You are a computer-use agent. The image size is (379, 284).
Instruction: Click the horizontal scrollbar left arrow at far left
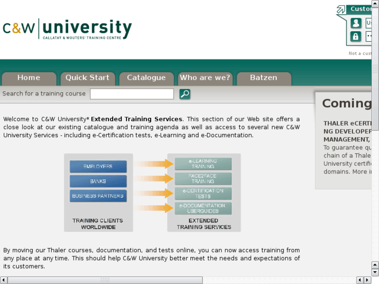(x=3, y=280)
